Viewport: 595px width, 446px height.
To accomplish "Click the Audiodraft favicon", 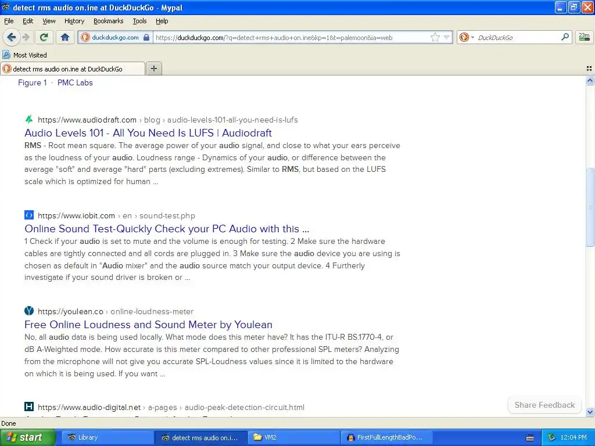I will [x=29, y=120].
